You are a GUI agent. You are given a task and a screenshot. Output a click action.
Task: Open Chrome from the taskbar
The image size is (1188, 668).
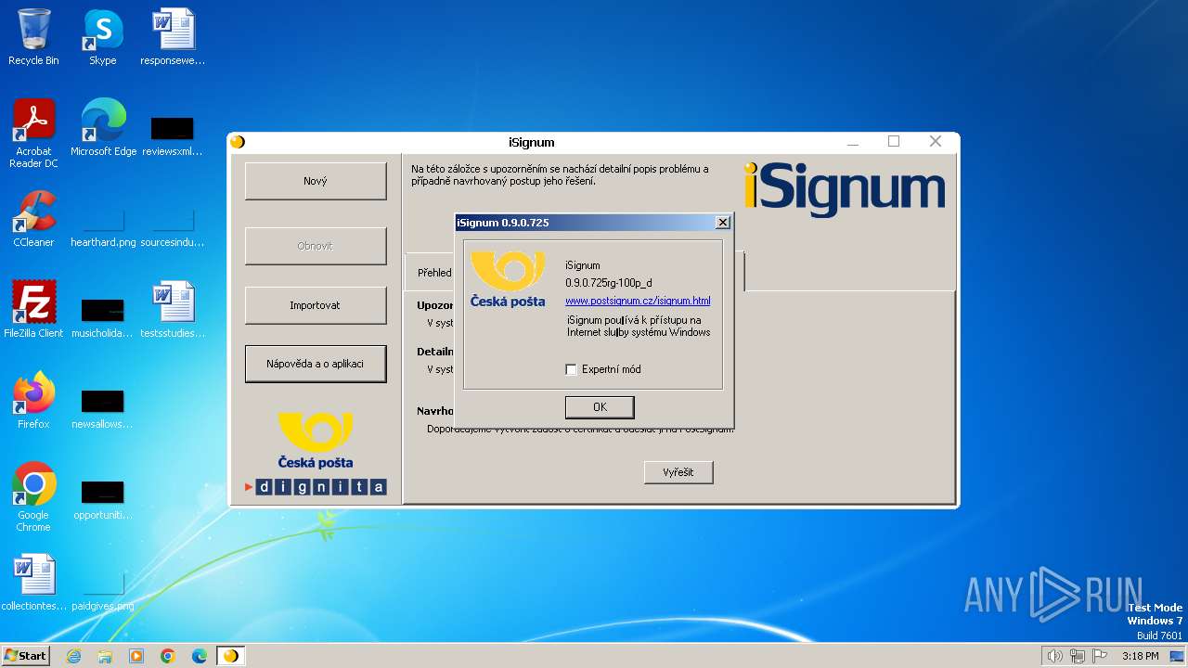point(168,656)
